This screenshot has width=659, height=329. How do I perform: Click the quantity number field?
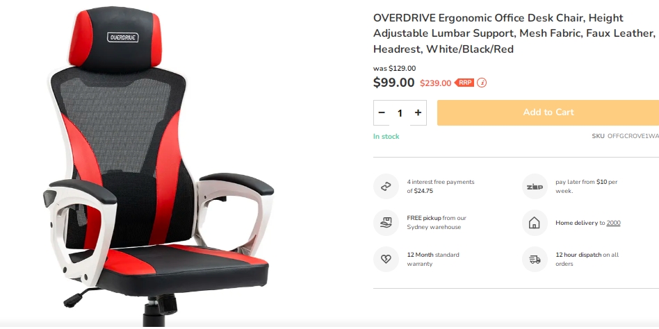click(400, 113)
